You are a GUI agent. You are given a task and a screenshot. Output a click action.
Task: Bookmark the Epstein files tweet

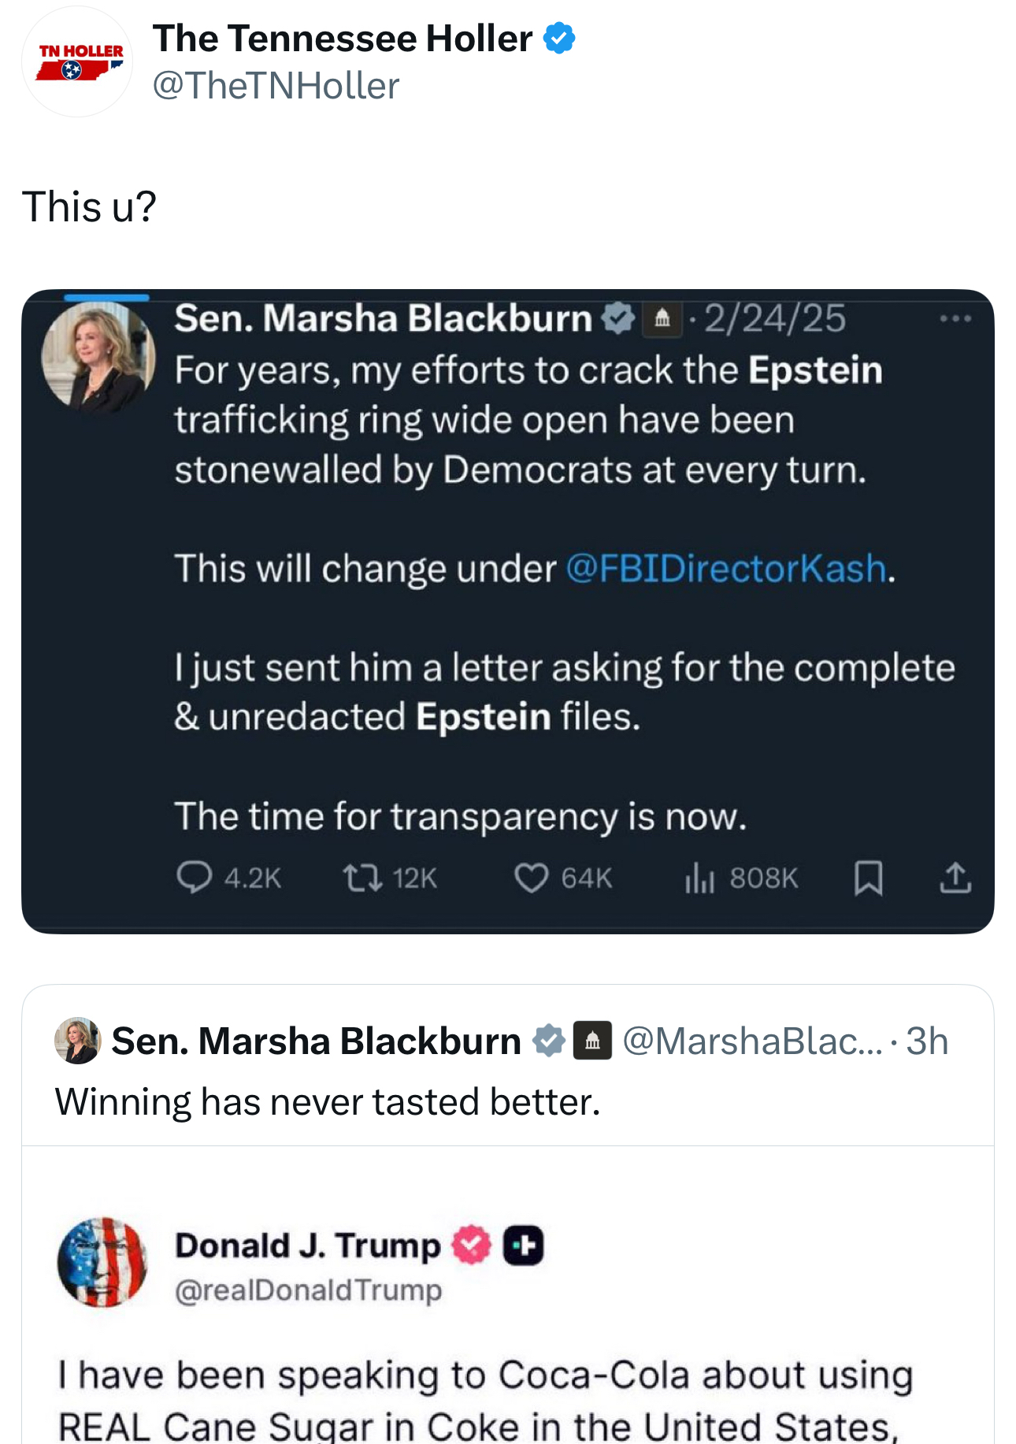point(868,878)
